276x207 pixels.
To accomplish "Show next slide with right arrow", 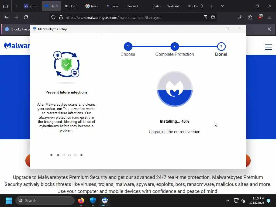I will [81, 155].
